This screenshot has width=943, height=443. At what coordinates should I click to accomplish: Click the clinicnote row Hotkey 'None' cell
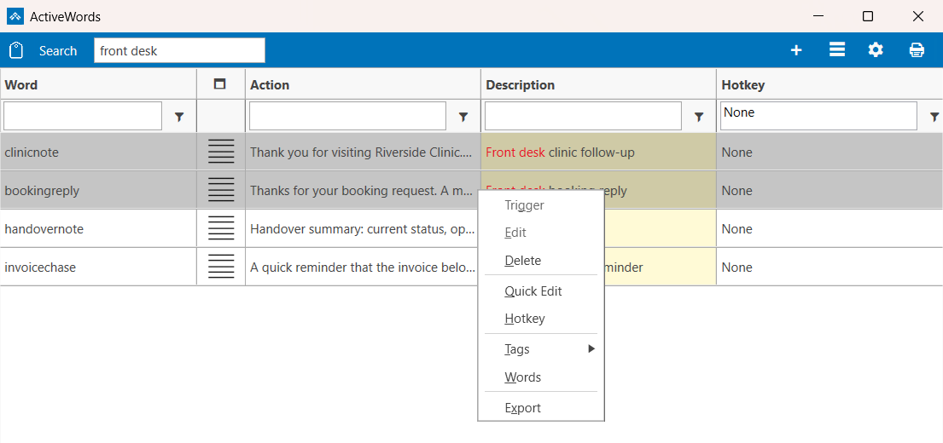[829, 152]
